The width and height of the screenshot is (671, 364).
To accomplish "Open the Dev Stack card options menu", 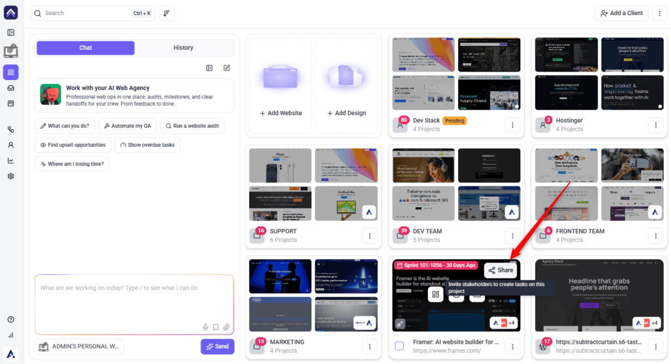I will tap(512, 125).
